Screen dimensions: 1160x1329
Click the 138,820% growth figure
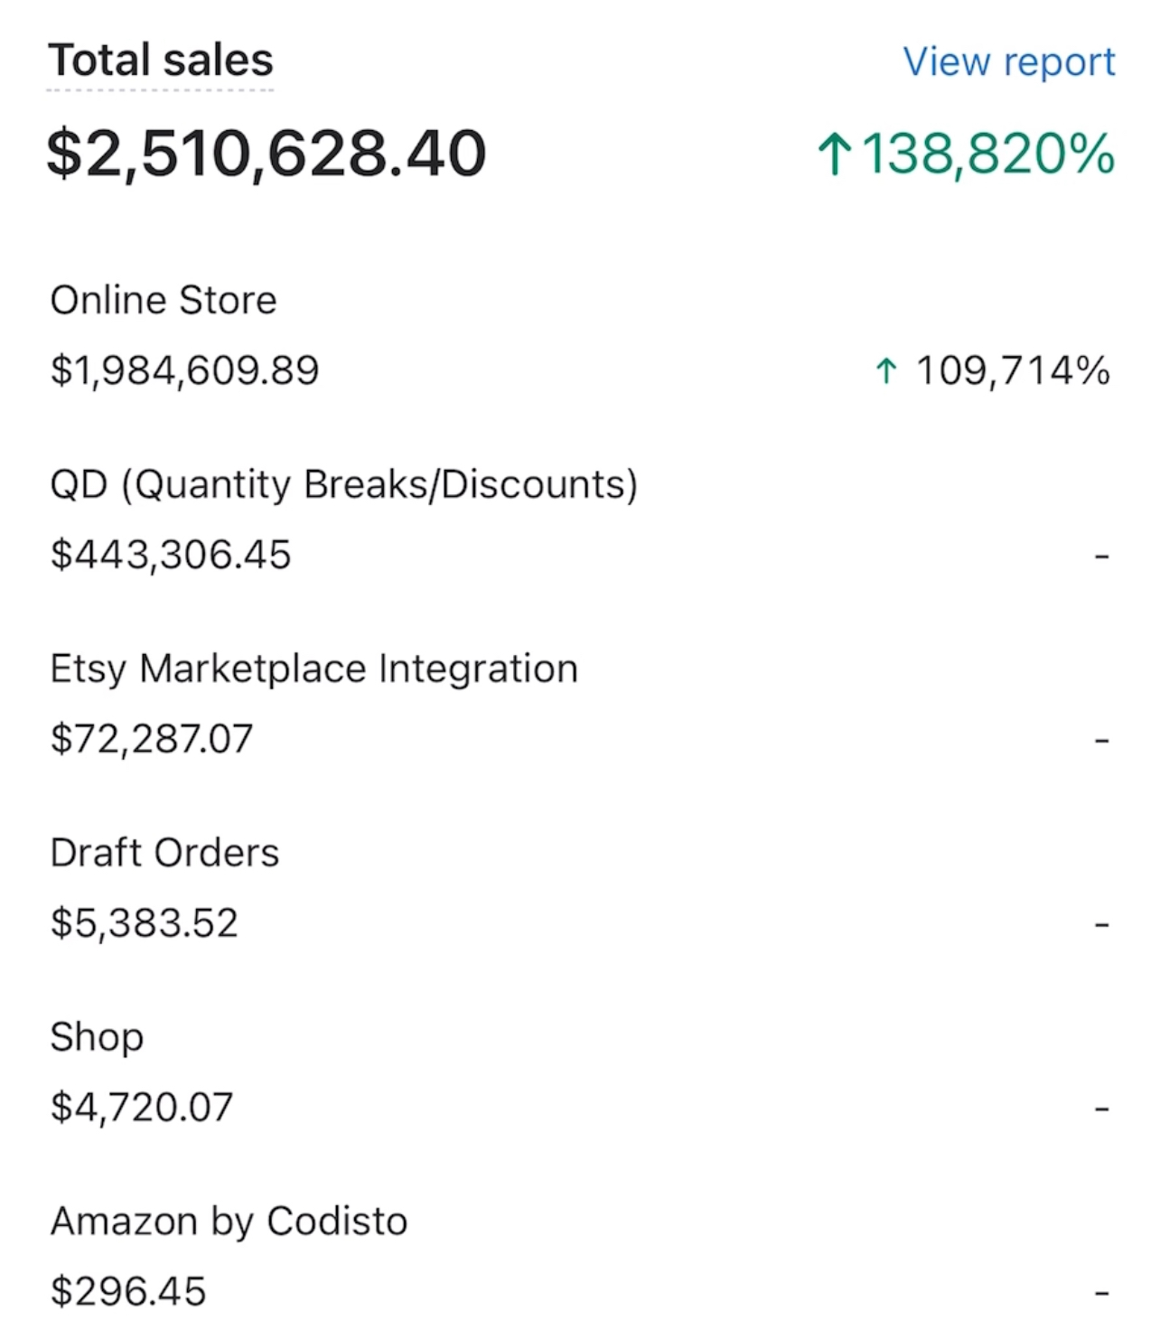click(x=988, y=154)
